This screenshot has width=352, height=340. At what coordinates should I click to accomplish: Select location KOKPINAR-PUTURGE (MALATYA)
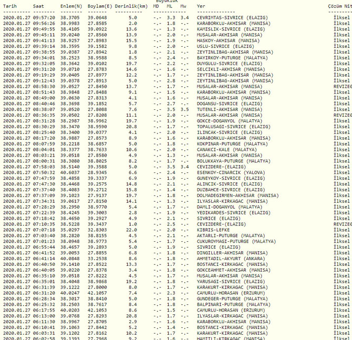[232, 144]
